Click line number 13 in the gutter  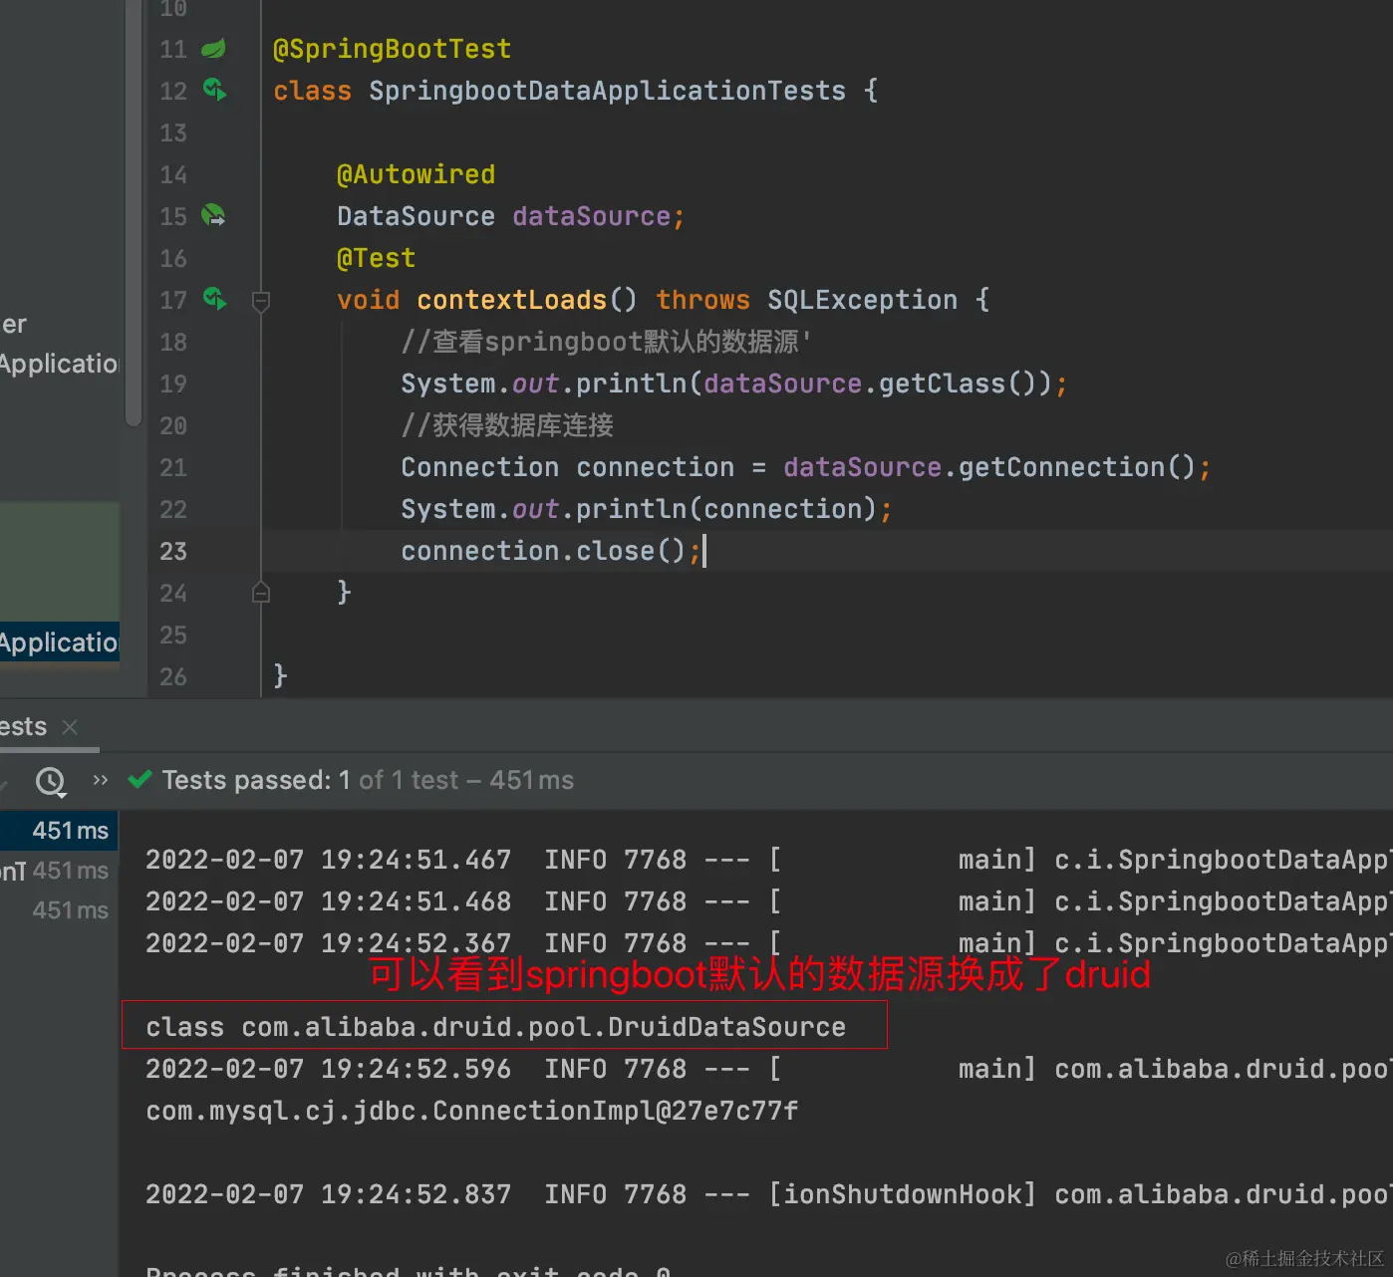[x=173, y=132]
